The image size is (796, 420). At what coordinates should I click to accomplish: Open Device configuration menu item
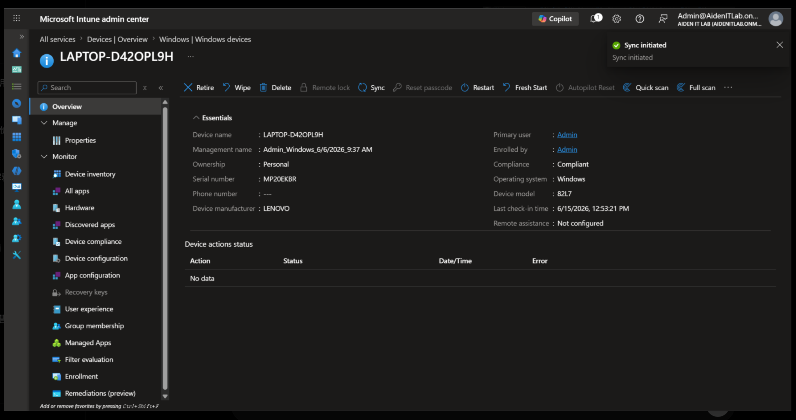(96, 259)
